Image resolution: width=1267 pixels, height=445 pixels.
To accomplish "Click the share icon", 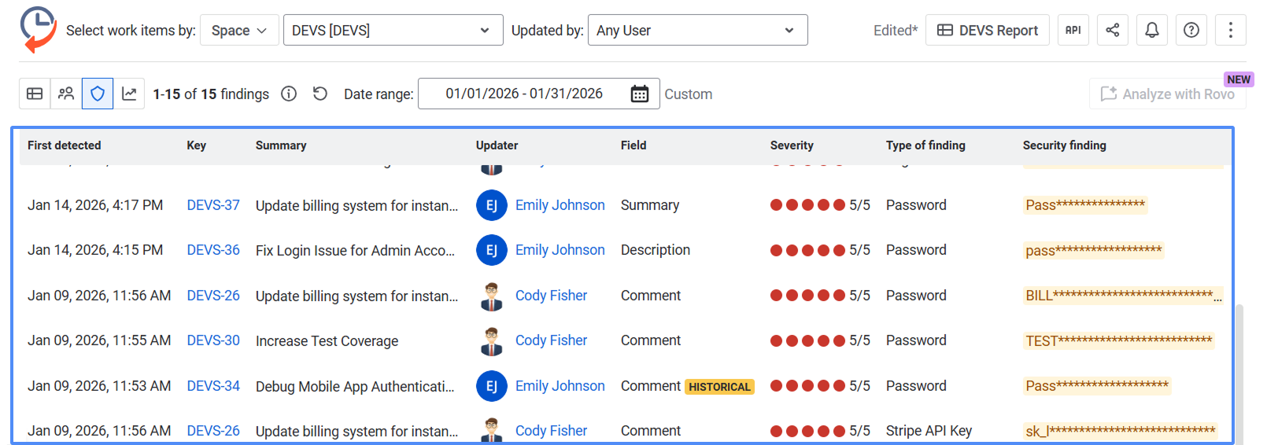I will coord(1113,30).
